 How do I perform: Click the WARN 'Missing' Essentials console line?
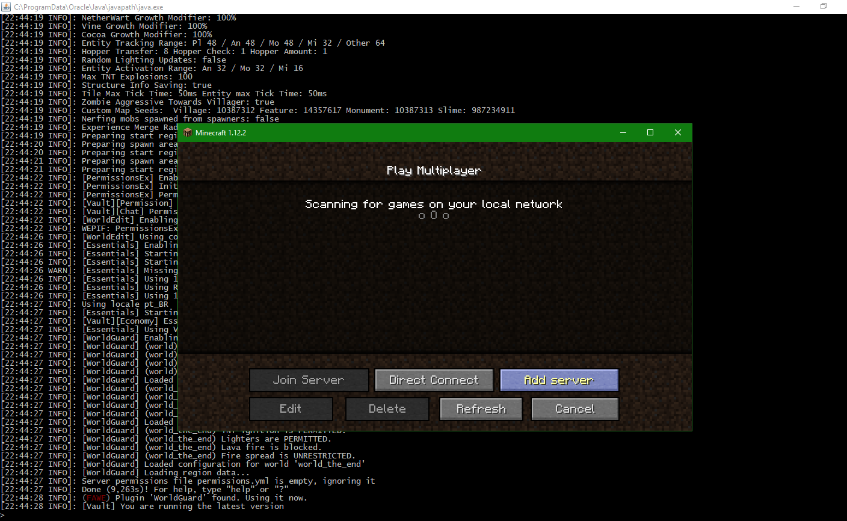[90, 271]
